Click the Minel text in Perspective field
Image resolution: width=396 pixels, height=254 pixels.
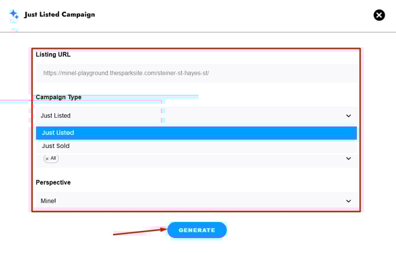(48, 201)
